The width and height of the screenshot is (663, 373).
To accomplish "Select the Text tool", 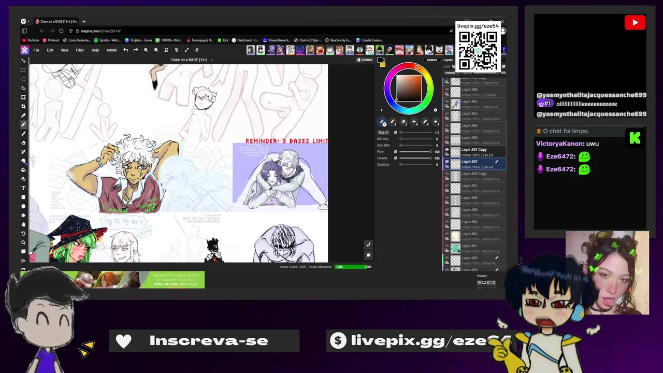I will point(23,188).
